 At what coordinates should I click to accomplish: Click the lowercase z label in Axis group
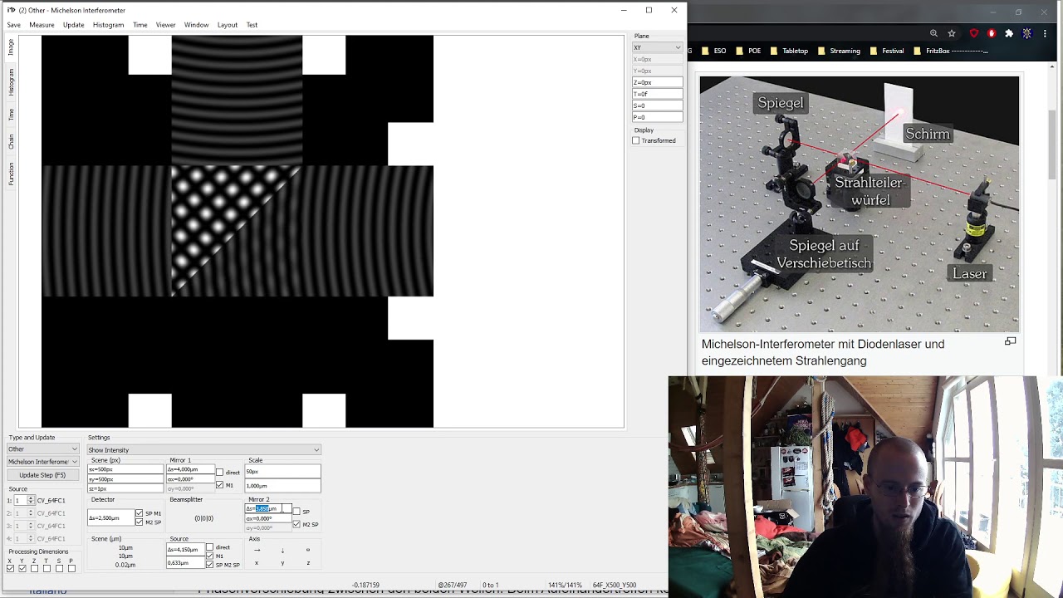pyautogui.click(x=308, y=563)
